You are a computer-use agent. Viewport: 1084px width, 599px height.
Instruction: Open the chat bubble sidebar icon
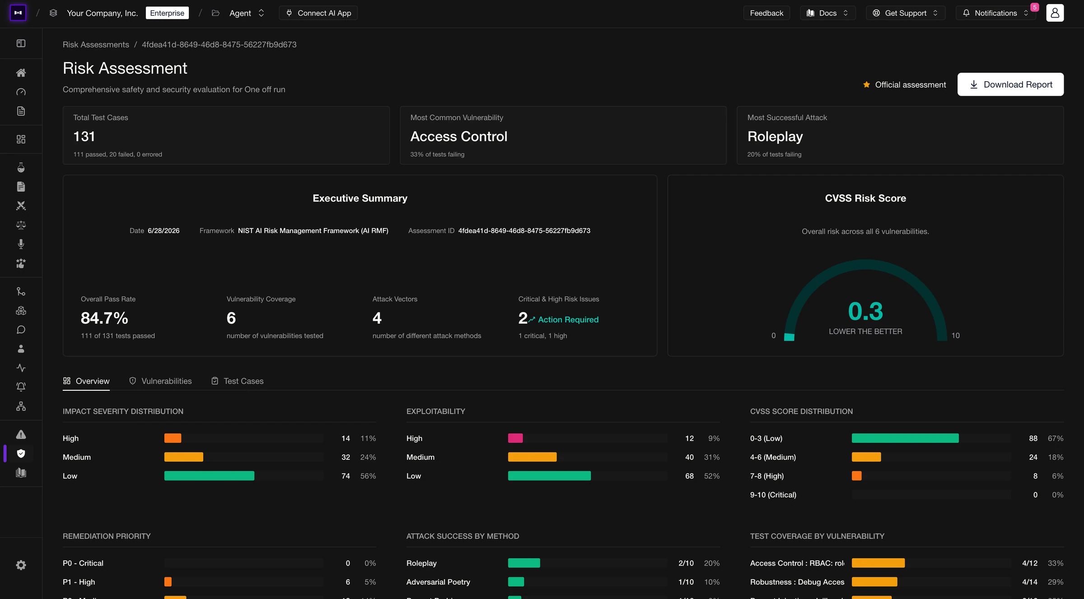(21, 330)
